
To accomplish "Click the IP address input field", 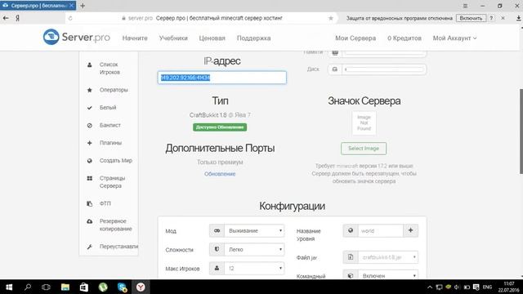I will click(x=221, y=78).
